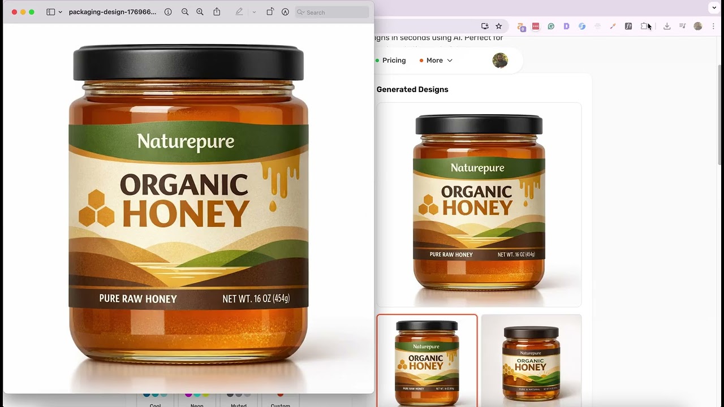
Task: Open the faded gray extension icon
Action: click(x=597, y=26)
